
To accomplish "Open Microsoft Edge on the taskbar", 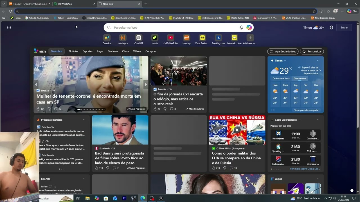I will point(143,198).
